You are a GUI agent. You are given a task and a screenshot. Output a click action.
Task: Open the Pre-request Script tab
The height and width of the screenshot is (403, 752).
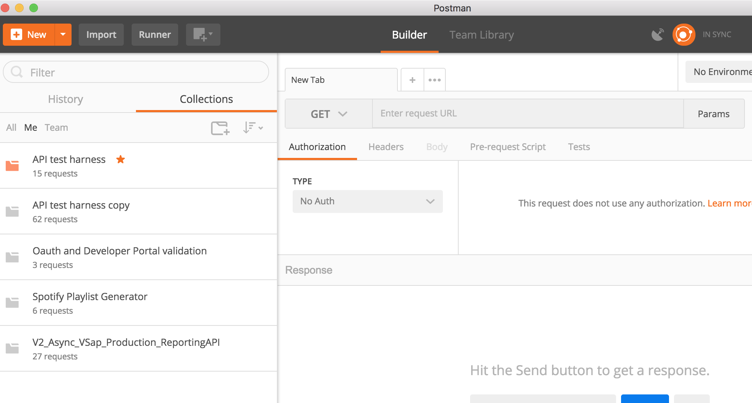pyautogui.click(x=508, y=147)
